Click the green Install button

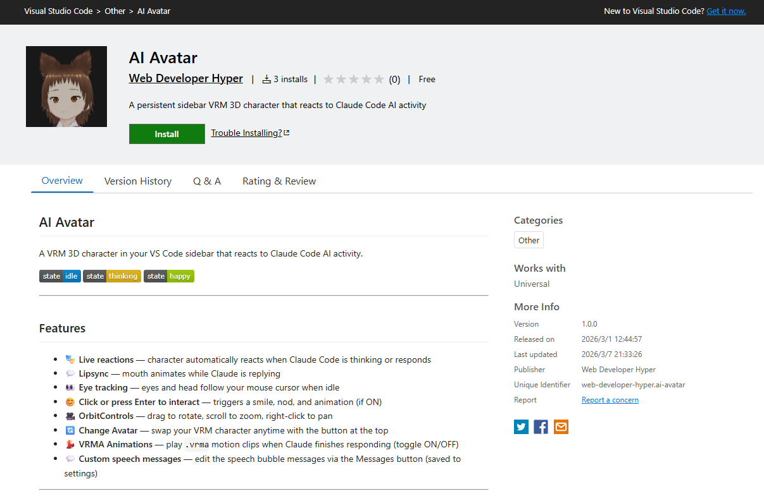pyautogui.click(x=167, y=134)
